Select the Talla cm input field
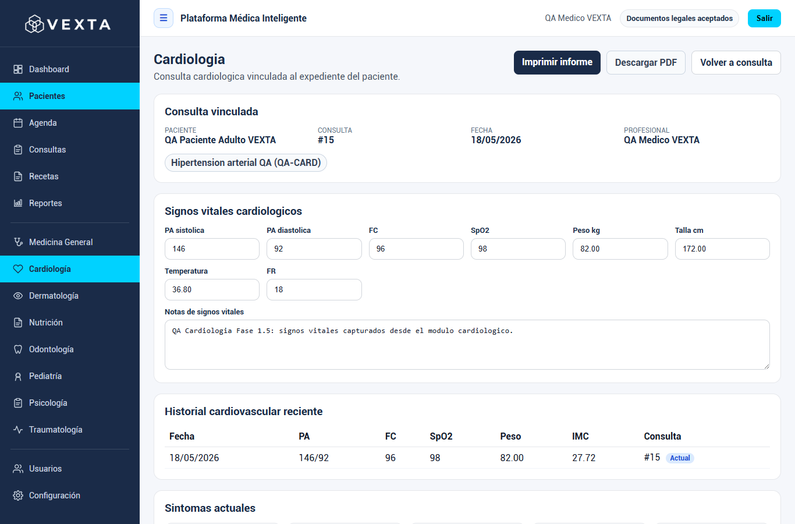795x524 pixels. pyautogui.click(x=722, y=249)
